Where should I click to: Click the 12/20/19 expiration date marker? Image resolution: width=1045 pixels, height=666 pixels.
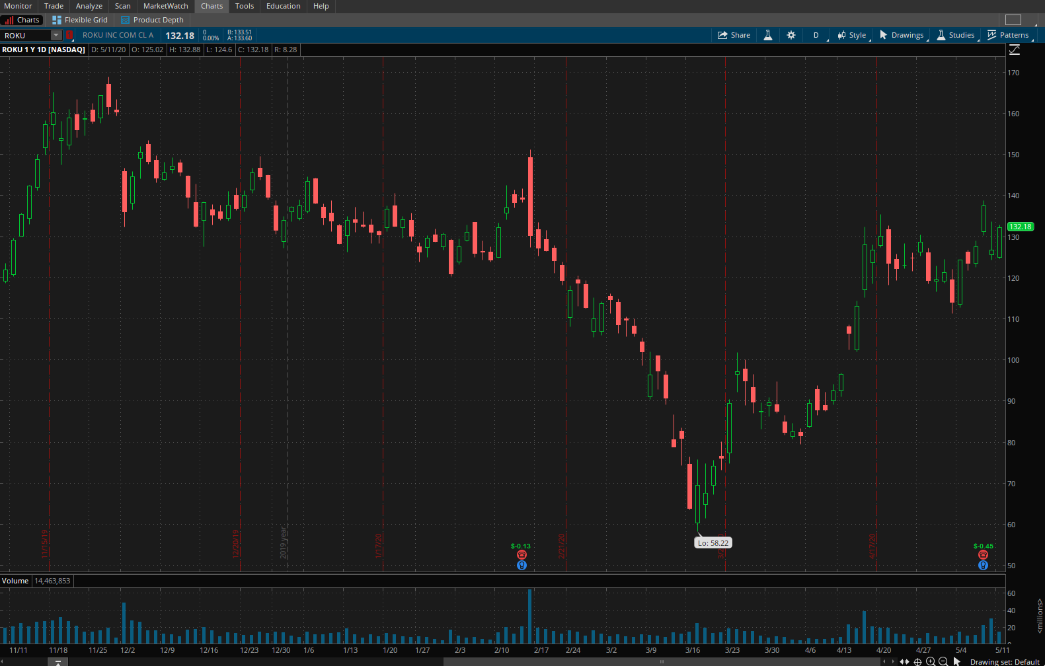point(235,543)
